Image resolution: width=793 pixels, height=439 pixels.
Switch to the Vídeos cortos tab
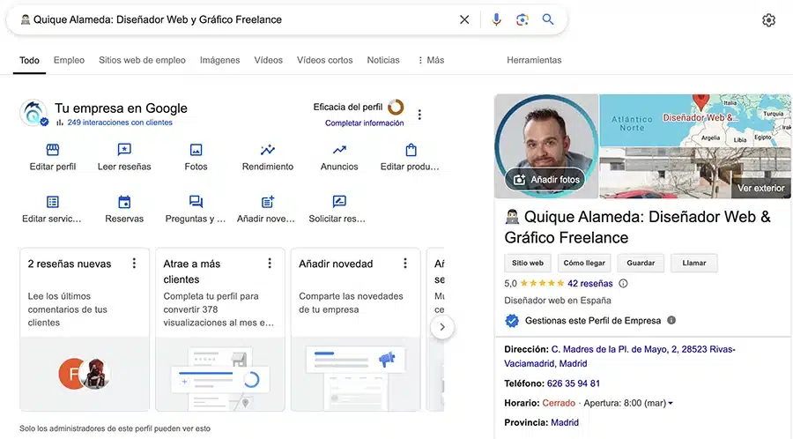[x=324, y=60]
